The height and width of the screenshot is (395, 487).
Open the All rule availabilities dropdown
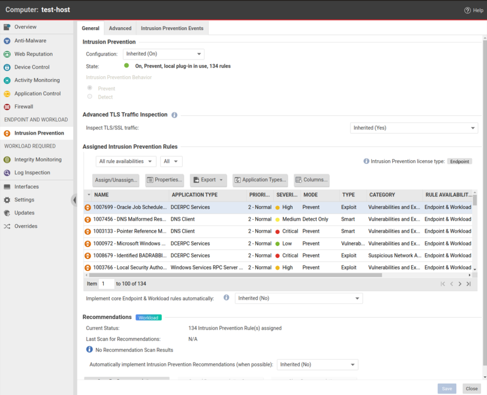pos(126,161)
